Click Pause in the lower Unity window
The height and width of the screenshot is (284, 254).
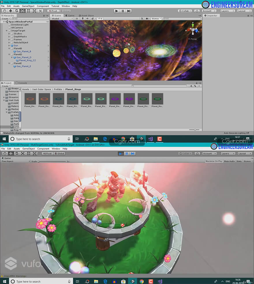(x=126, y=154)
